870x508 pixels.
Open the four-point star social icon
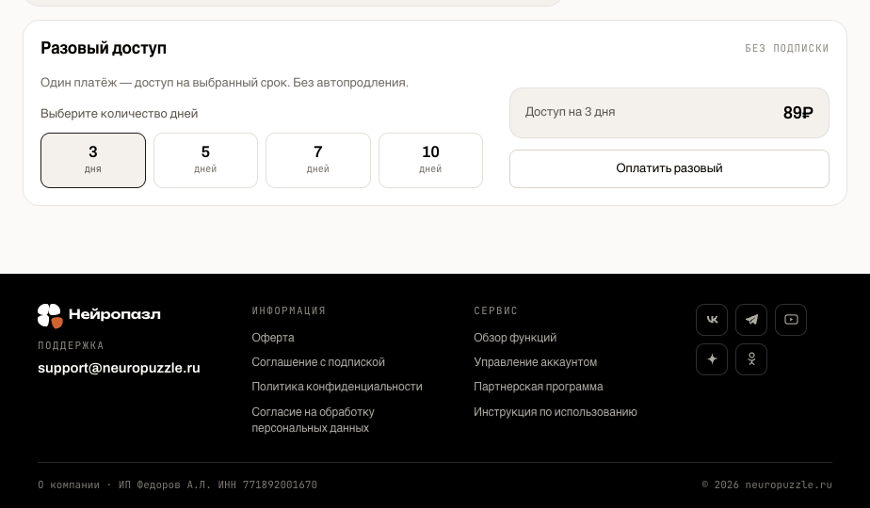(x=712, y=358)
